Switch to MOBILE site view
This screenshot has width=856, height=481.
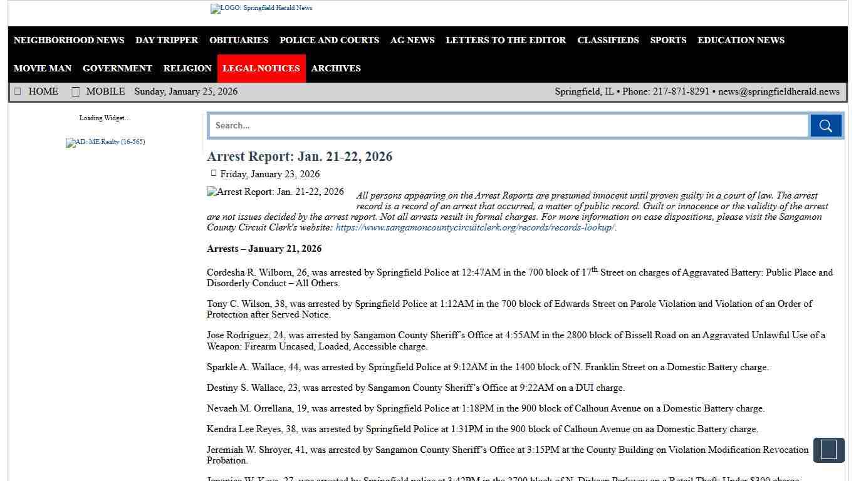tap(105, 91)
